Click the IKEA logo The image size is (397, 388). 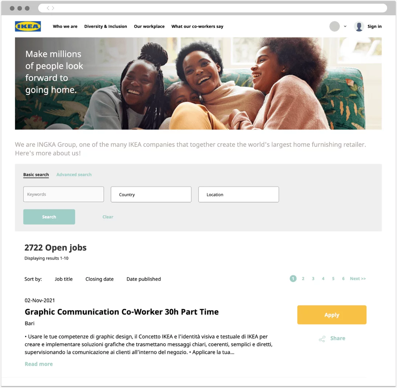[28, 26]
